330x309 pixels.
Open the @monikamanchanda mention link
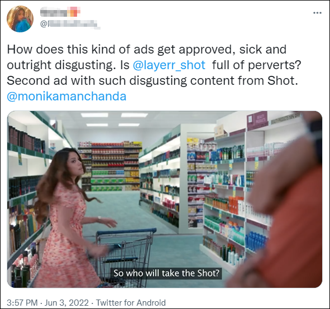point(66,96)
